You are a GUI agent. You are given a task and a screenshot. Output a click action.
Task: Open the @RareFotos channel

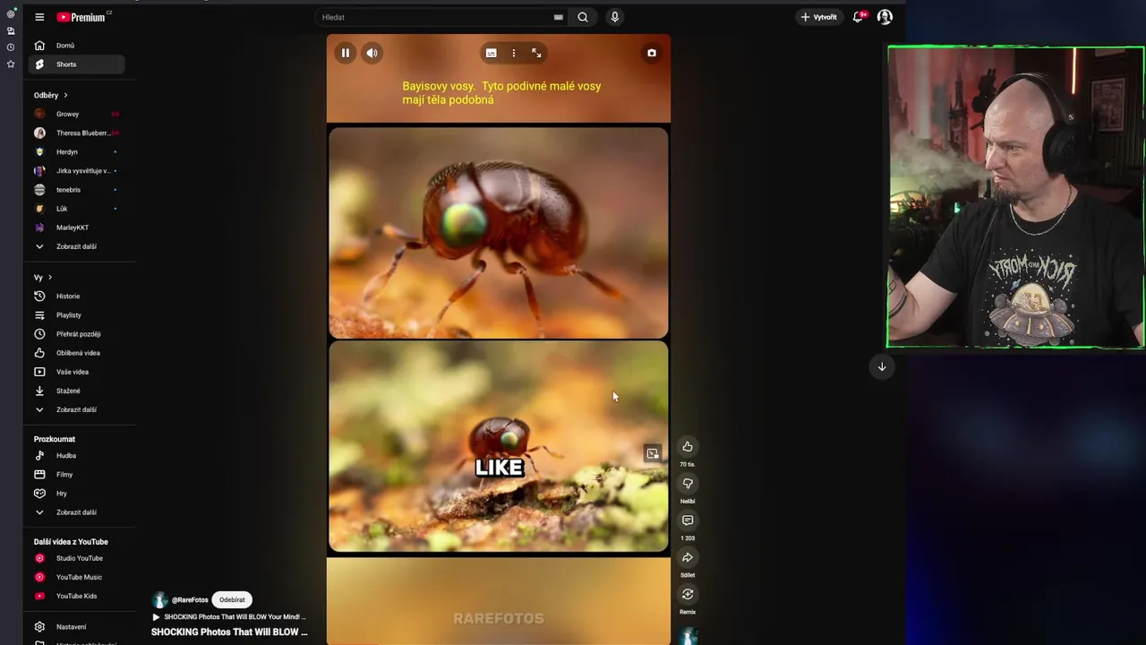click(x=189, y=600)
